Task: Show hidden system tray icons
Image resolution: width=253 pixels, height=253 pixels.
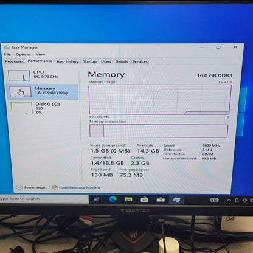Action: 229,200
